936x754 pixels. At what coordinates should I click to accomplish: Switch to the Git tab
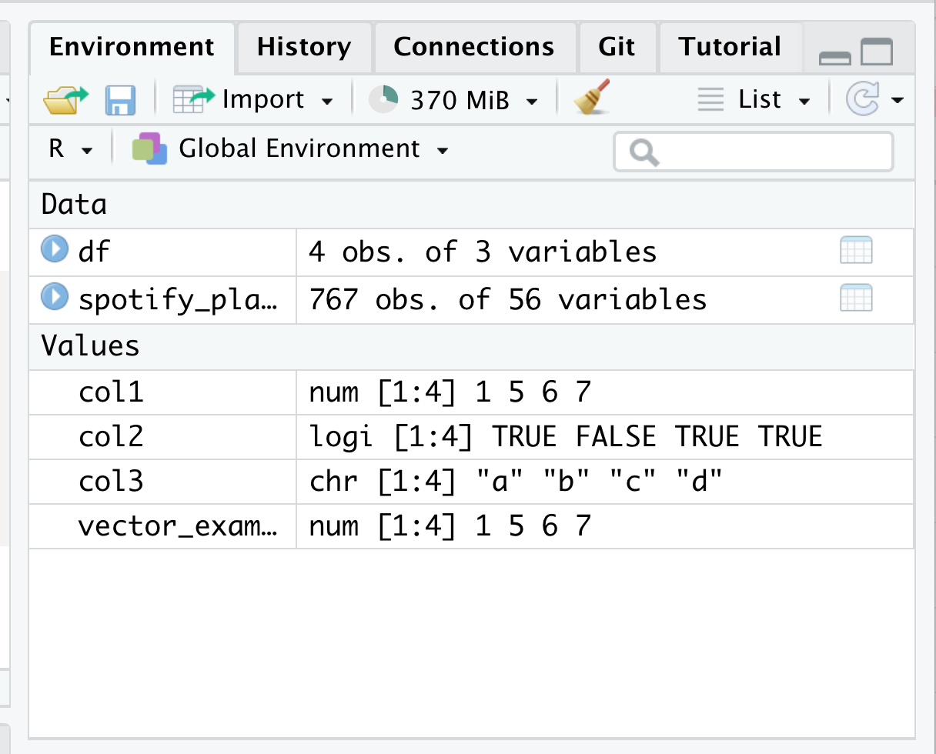tap(617, 47)
